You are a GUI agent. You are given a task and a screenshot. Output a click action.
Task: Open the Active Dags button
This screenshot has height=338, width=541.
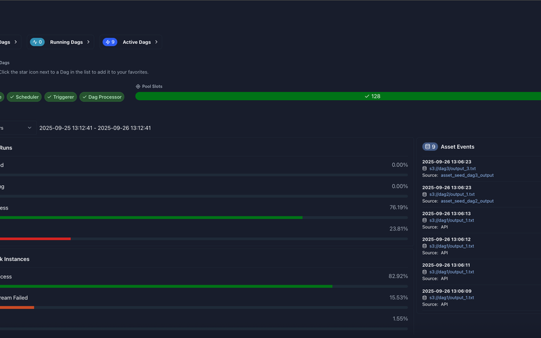click(x=131, y=42)
